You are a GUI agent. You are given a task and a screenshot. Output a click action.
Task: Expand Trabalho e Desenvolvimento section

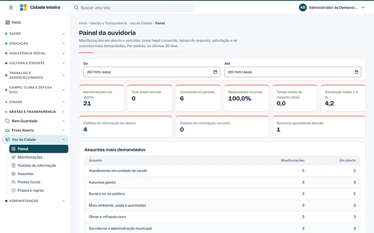(35, 75)
